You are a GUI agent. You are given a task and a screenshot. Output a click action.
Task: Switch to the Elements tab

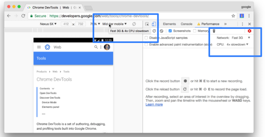169,24
